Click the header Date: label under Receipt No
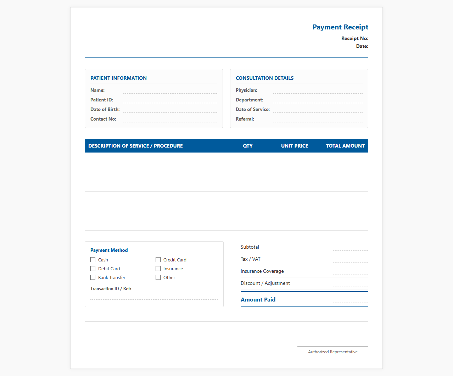Screen dimensions: 453x376 tap(362, 46)
